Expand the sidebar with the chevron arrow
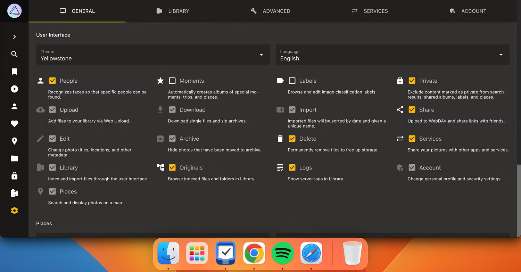Screen dimensions: 521x272 click(x=14, y=37)
